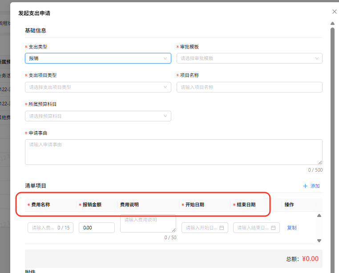Focus the 费用说明 text area
The width and height of the screenshot is (339, 273).
148,223
